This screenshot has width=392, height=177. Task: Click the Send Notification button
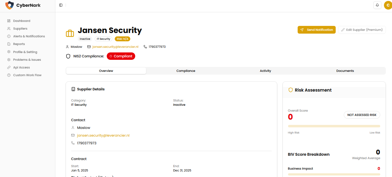317,30
